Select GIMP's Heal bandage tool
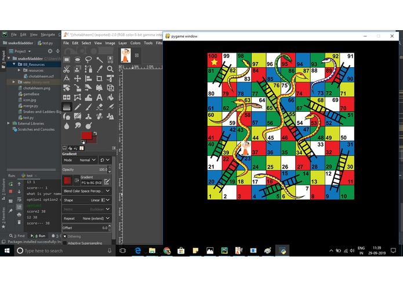The height and width of the screenshot is (286, 403). point(100,116)
